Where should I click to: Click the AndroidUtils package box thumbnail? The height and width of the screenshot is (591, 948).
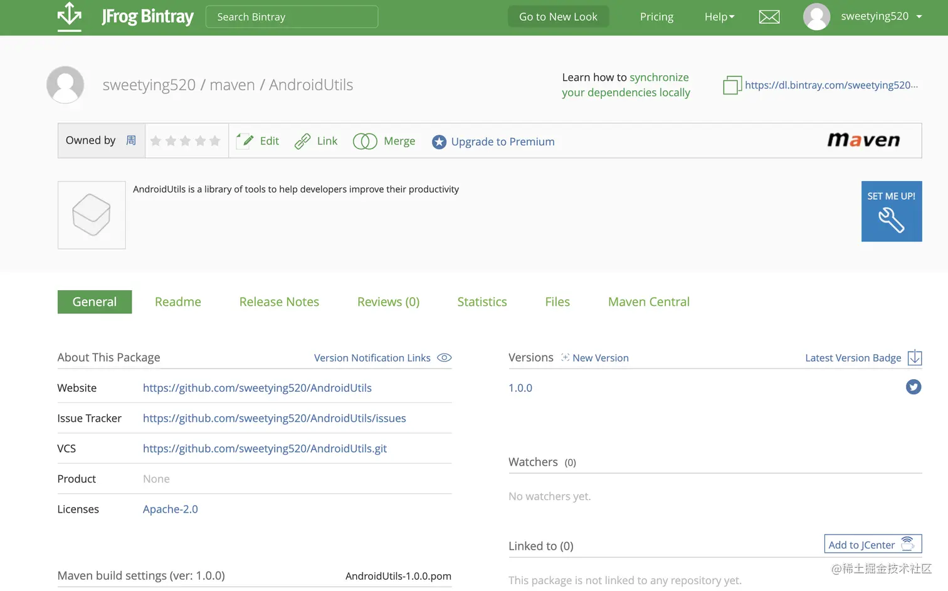pos(92,215)
